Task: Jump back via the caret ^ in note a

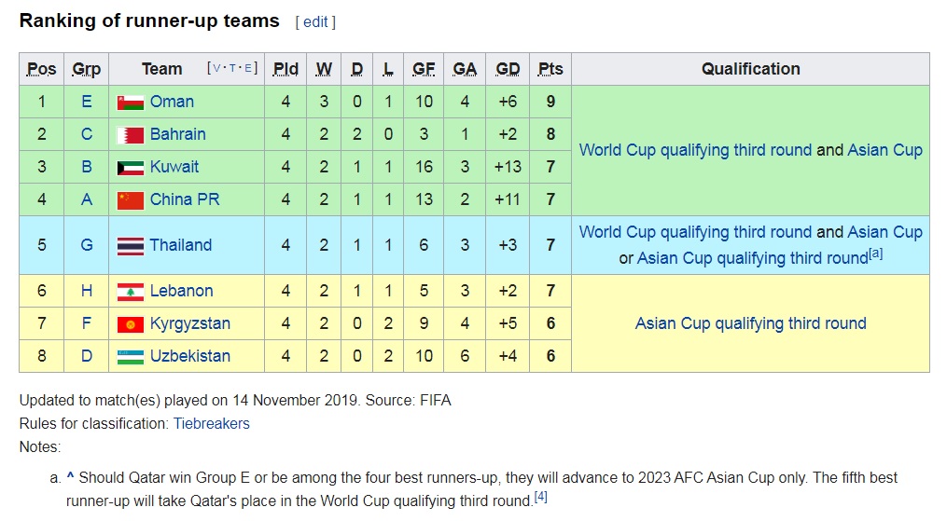Action: [x=70, y=476]
